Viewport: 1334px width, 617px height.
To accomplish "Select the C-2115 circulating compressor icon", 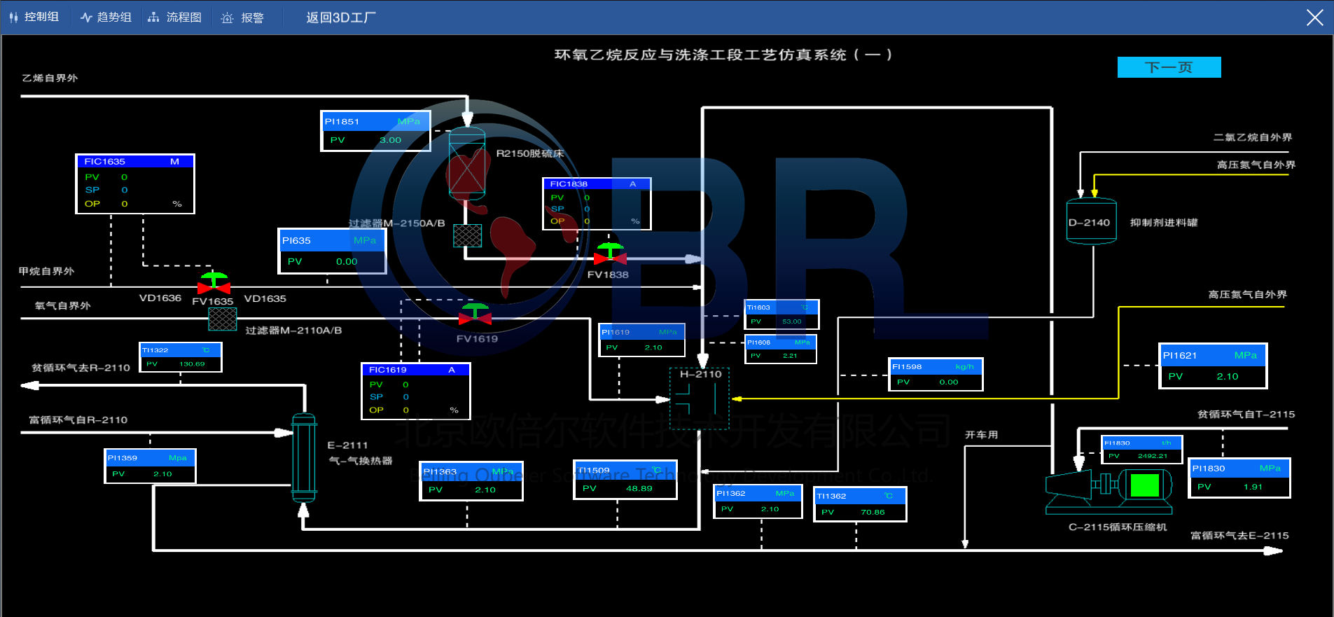I will tap(1109, 486).
